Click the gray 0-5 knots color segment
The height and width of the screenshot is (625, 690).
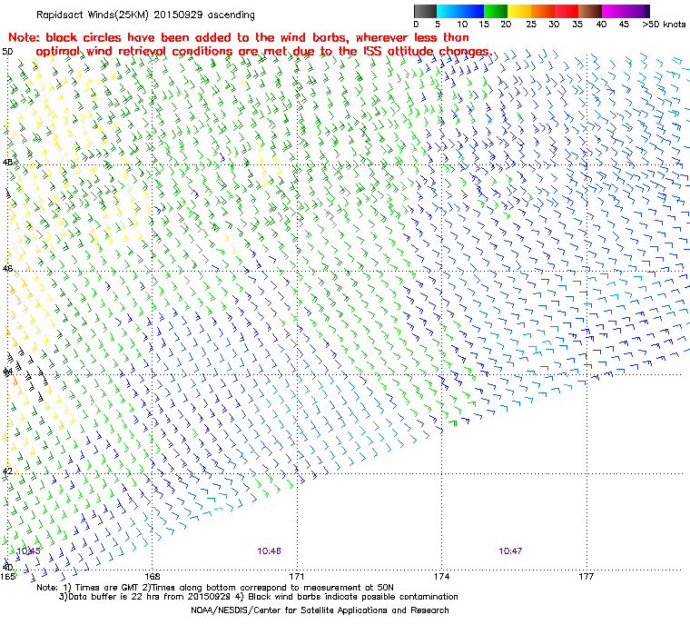tap(425, 11)
